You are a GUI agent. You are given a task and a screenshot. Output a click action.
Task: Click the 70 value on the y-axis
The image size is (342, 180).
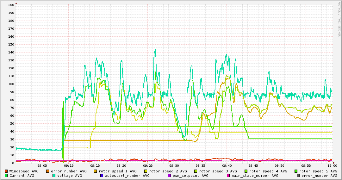tap(12, 108)
